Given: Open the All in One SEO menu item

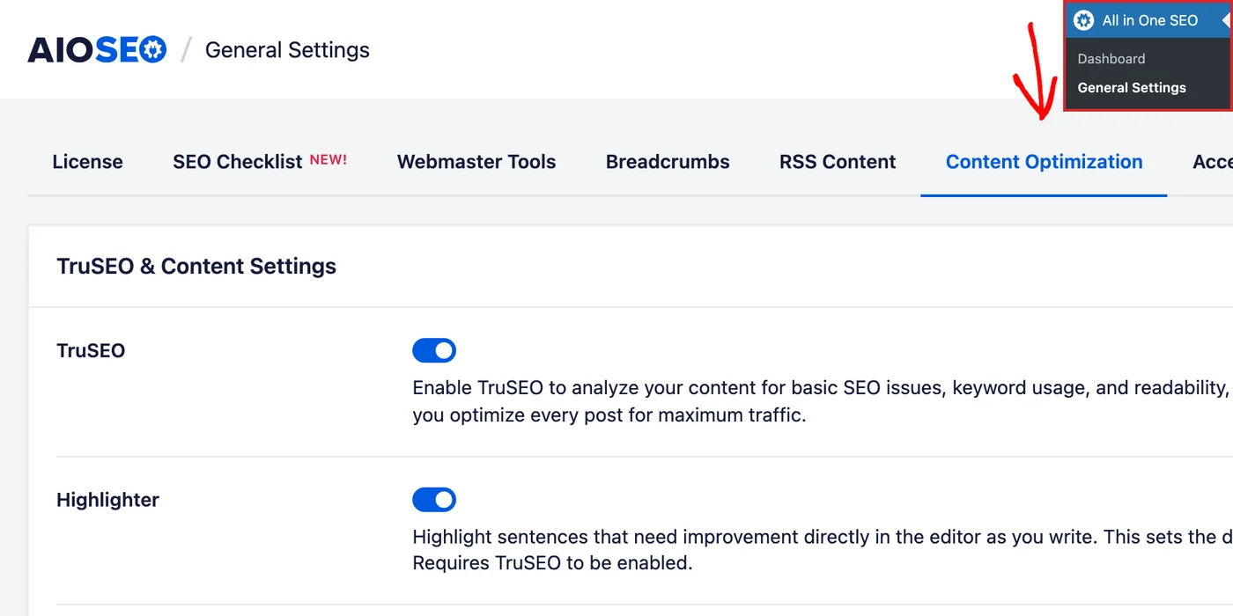Looking at the screenshot, I should point(1148,20).
